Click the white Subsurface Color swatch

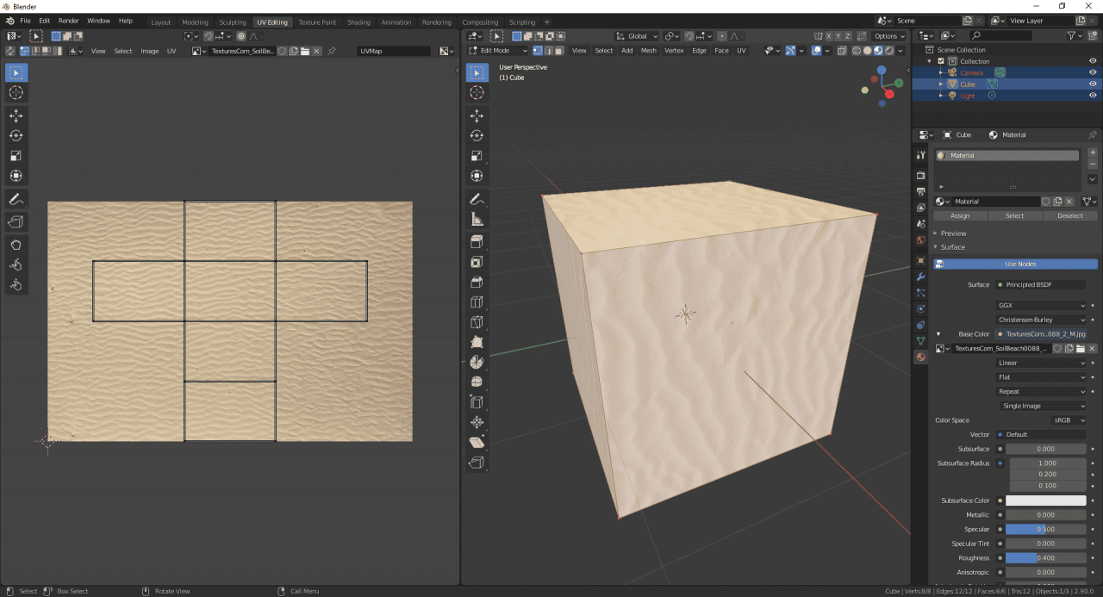point(1045,500)
